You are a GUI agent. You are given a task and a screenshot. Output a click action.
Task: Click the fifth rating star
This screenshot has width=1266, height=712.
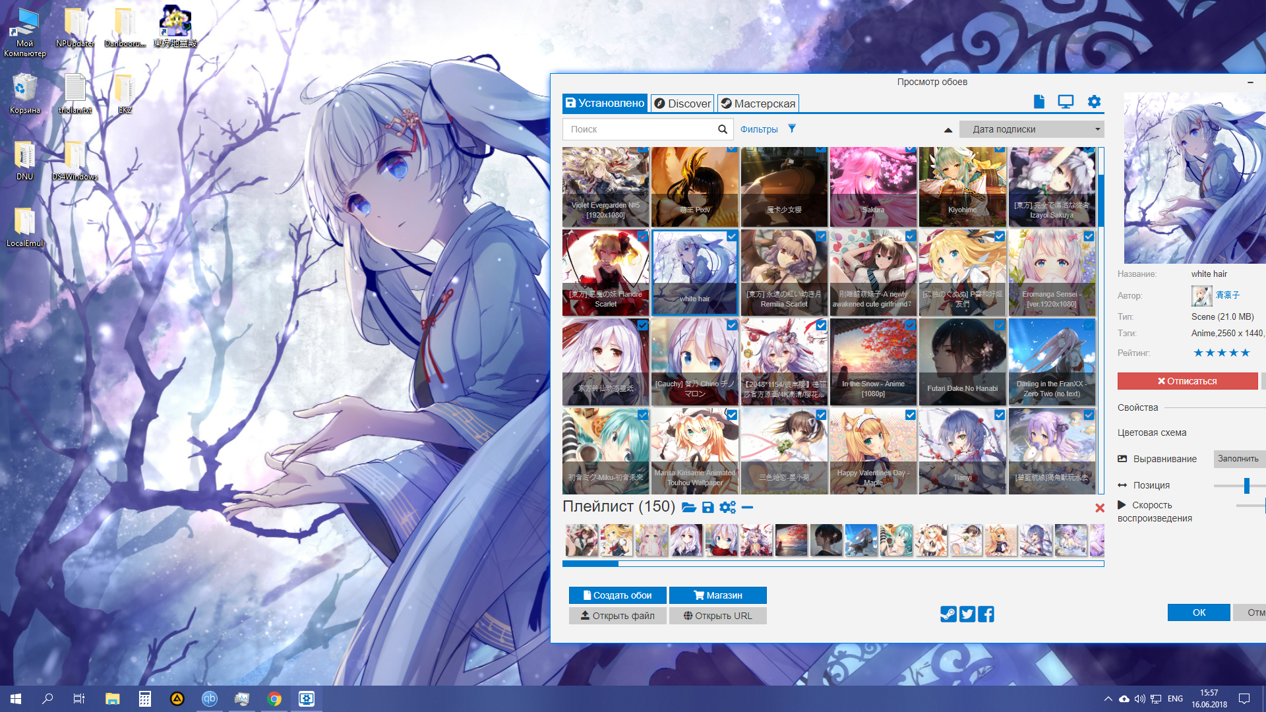point(1245,353)
